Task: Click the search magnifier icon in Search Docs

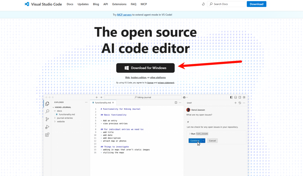Action: 211,4
